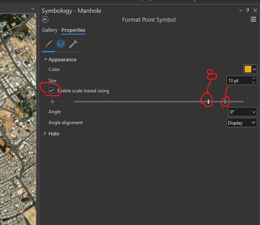Image resolution: width=260 pixels, height=225 pixels.
Task: Open the Angle alignment Display dropdown
Action: [241, 123]
